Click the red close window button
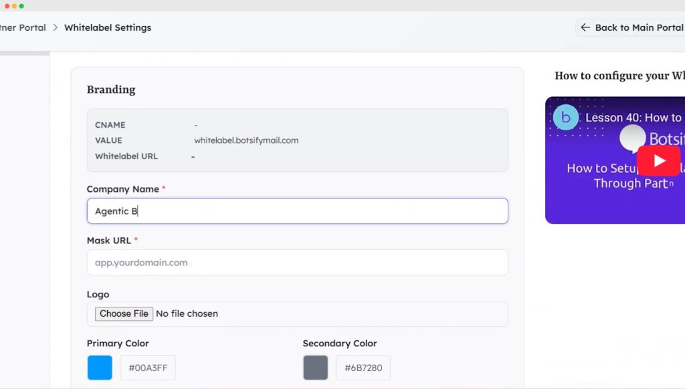 pyautogui.click(x=7, y=6)
